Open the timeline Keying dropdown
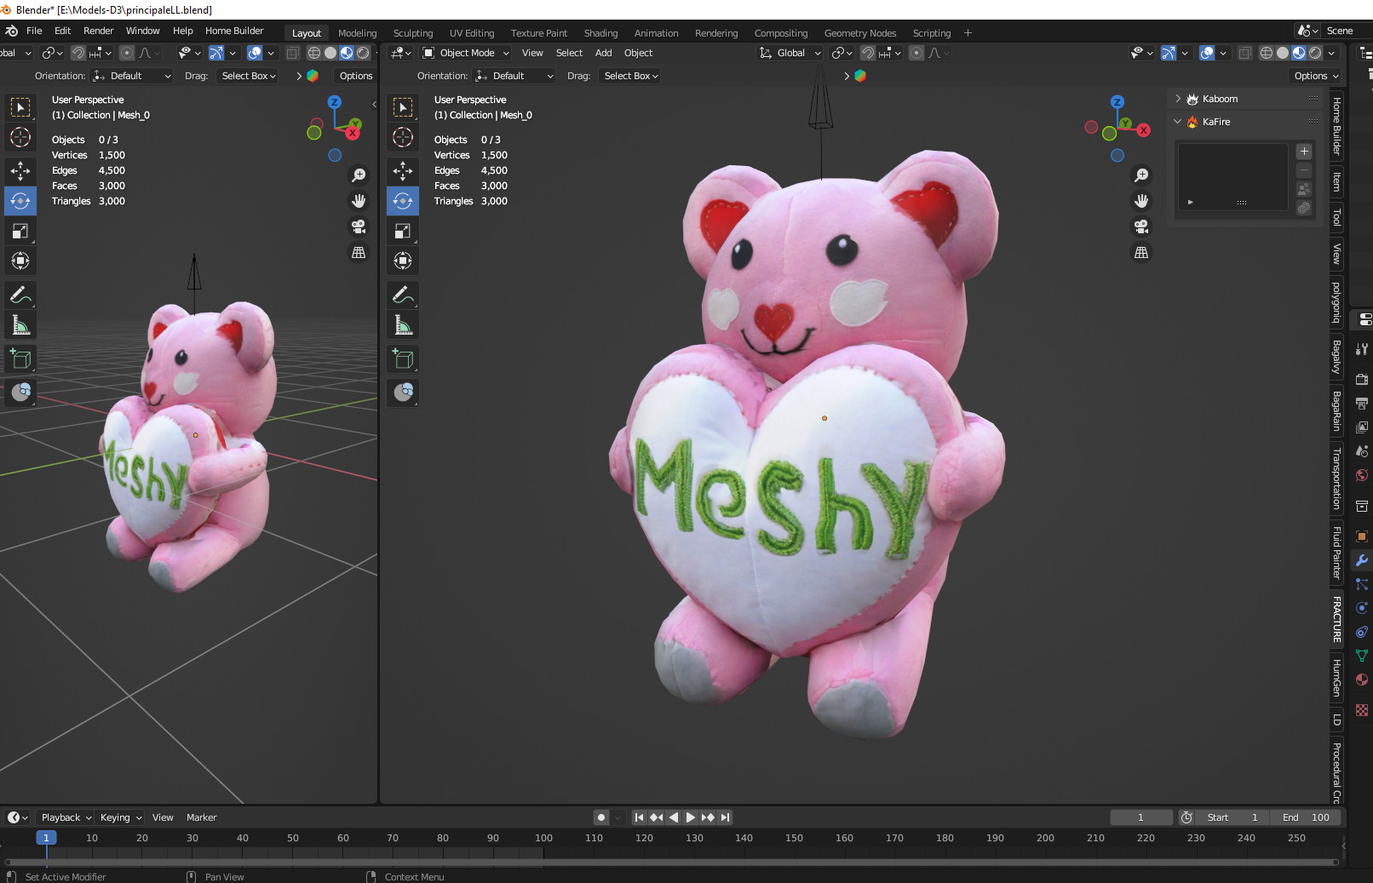Image resolution: width=1373 pixels, height=883 pixels. point(120,817)
